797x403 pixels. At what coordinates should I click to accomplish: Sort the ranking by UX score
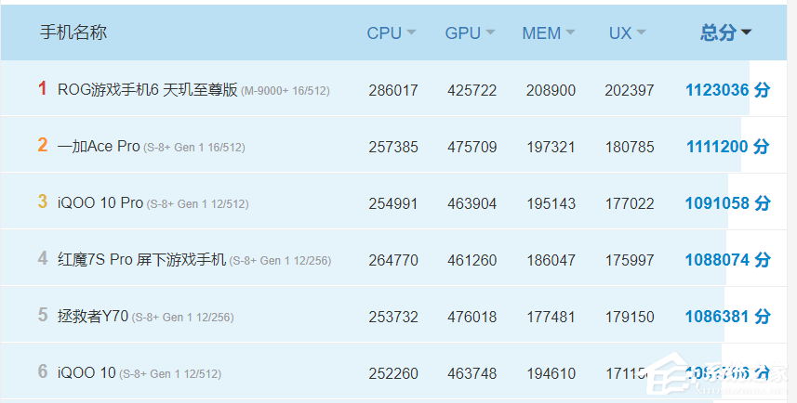pos(627,33)
